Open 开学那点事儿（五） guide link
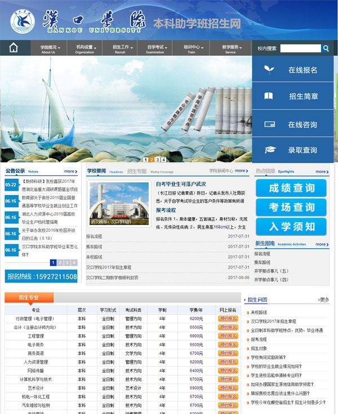Image resolution: width=338 pixels, height=414 pixels. pyautogui.click(x=272, y=271)
